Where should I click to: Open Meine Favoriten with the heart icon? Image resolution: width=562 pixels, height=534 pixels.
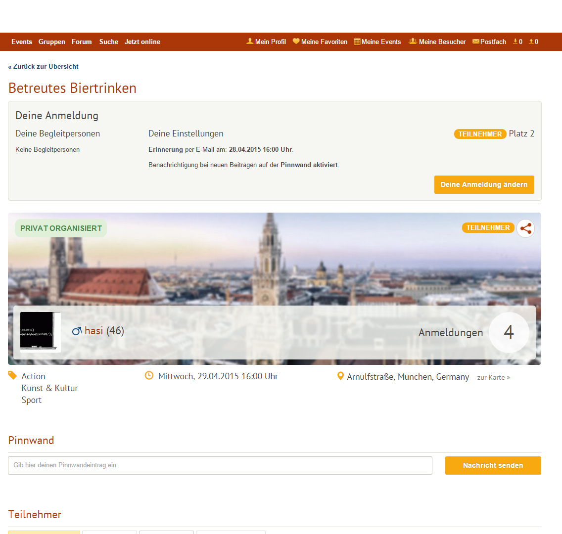tap(320, 42)
